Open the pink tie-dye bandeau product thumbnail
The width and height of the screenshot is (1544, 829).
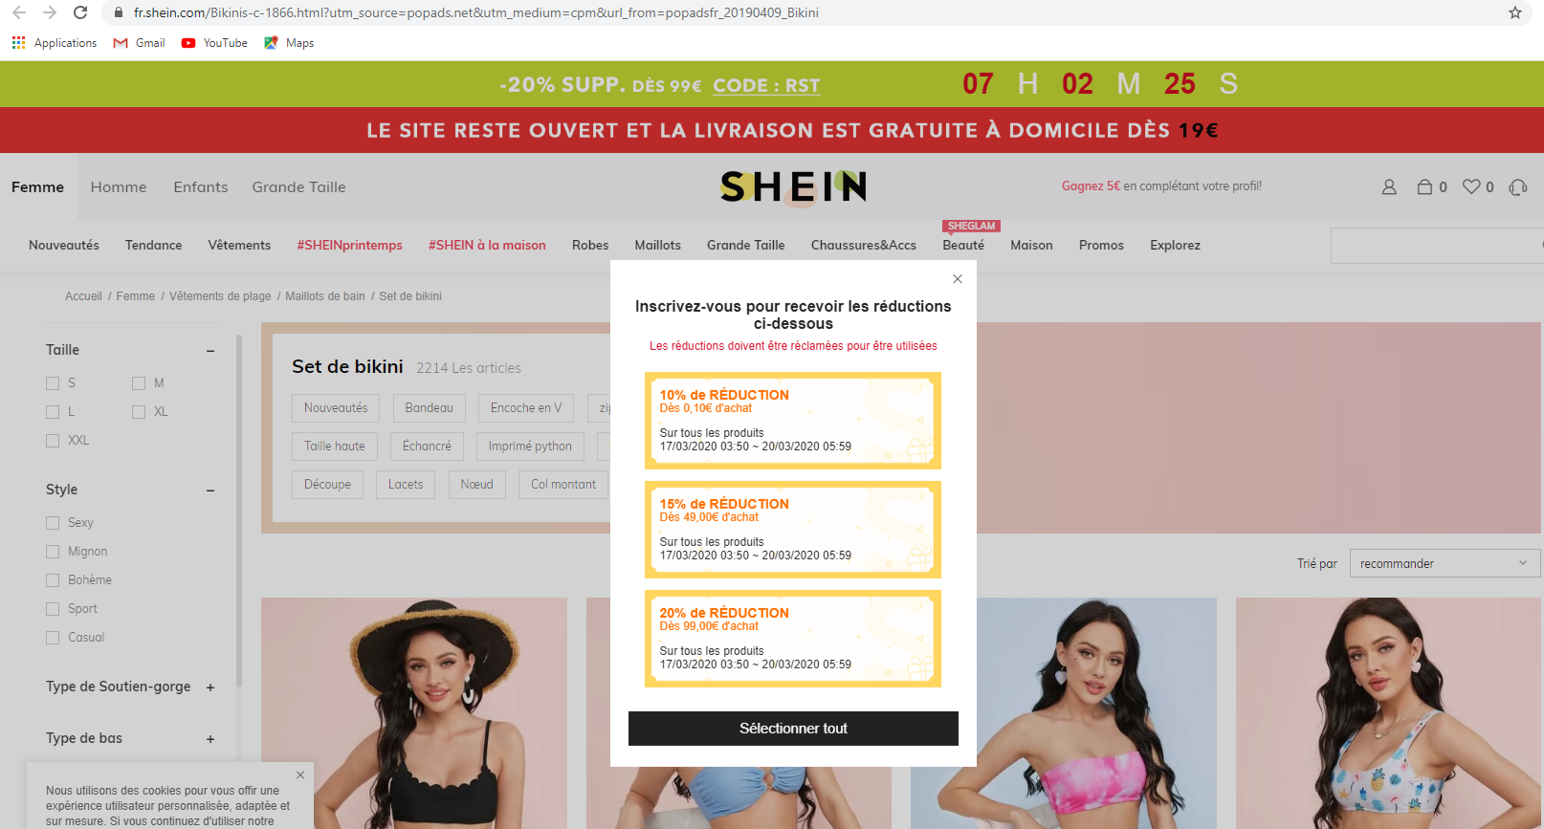point(1064,713)
